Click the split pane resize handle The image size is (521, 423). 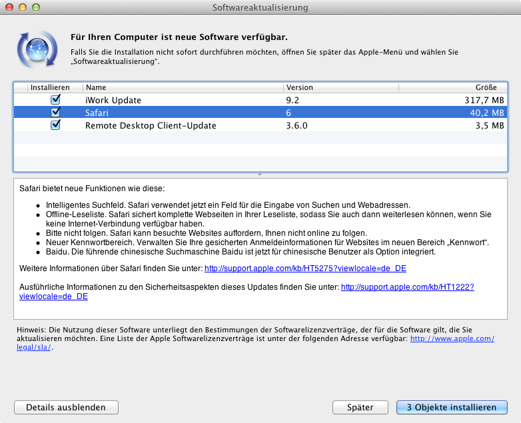pos(260,175)
